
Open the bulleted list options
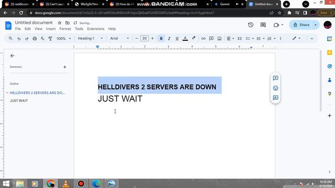pyautogui.click(x=261, y=39)
